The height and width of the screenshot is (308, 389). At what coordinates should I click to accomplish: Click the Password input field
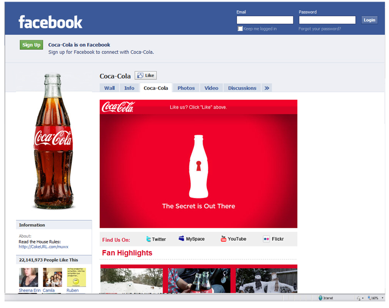click(327, 20)
